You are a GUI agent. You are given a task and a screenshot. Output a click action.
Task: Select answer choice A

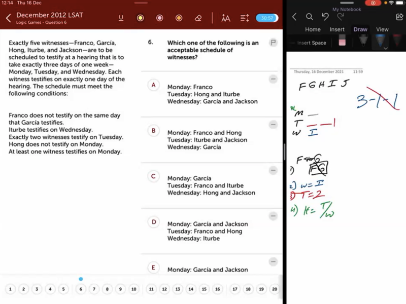click(x=154, y=85)
